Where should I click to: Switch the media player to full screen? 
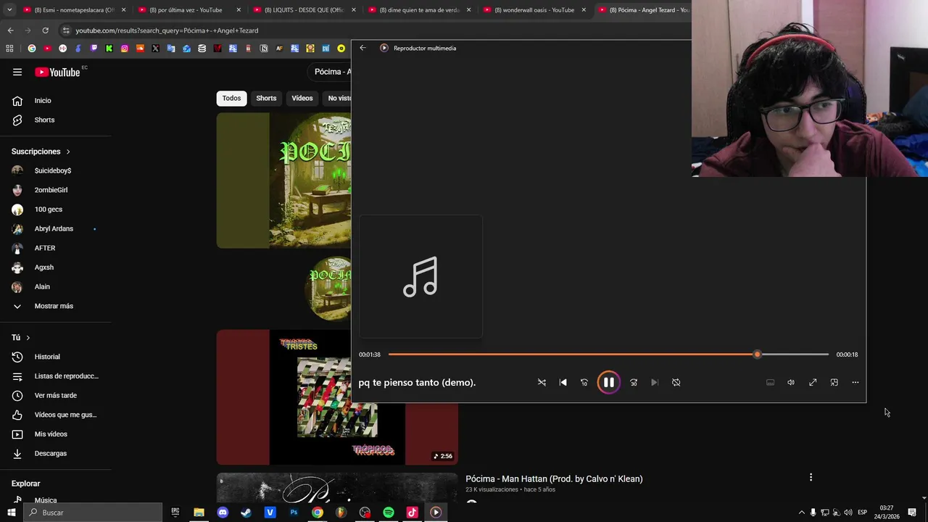point(813,382)
